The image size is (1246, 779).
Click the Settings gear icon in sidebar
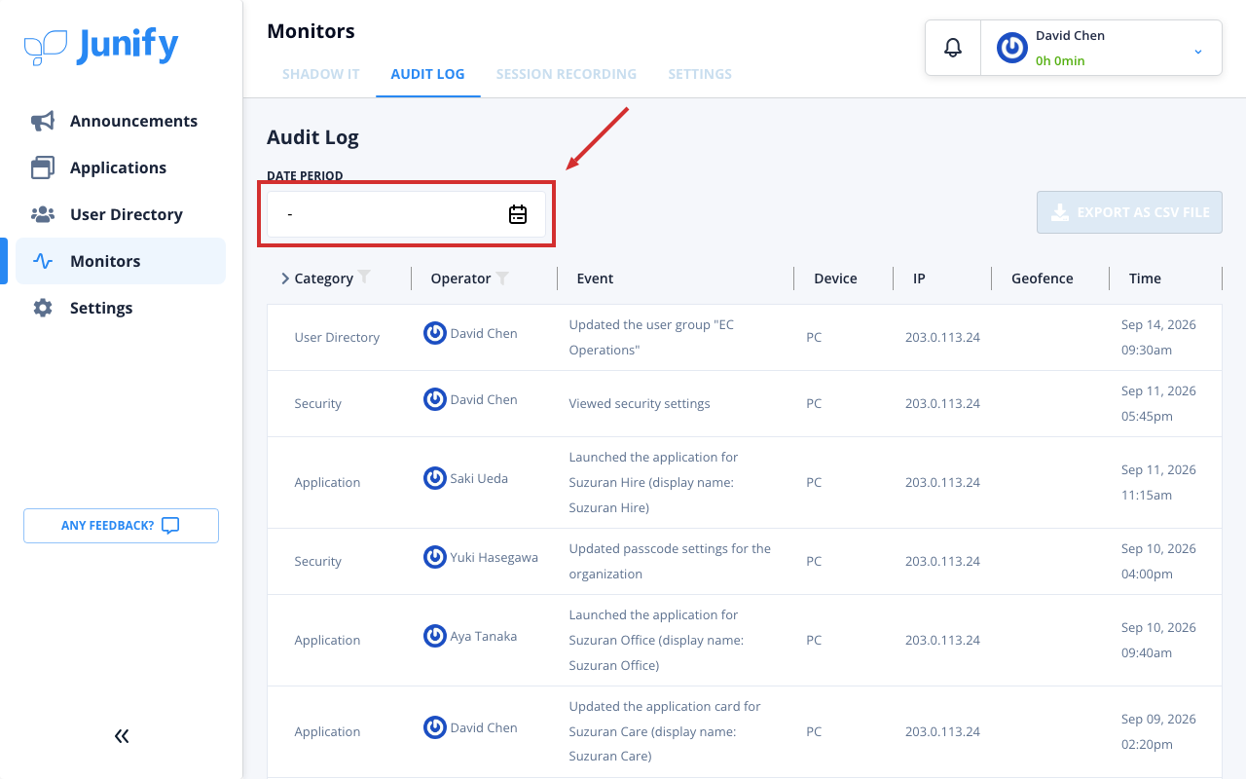[x=43, y=308]
